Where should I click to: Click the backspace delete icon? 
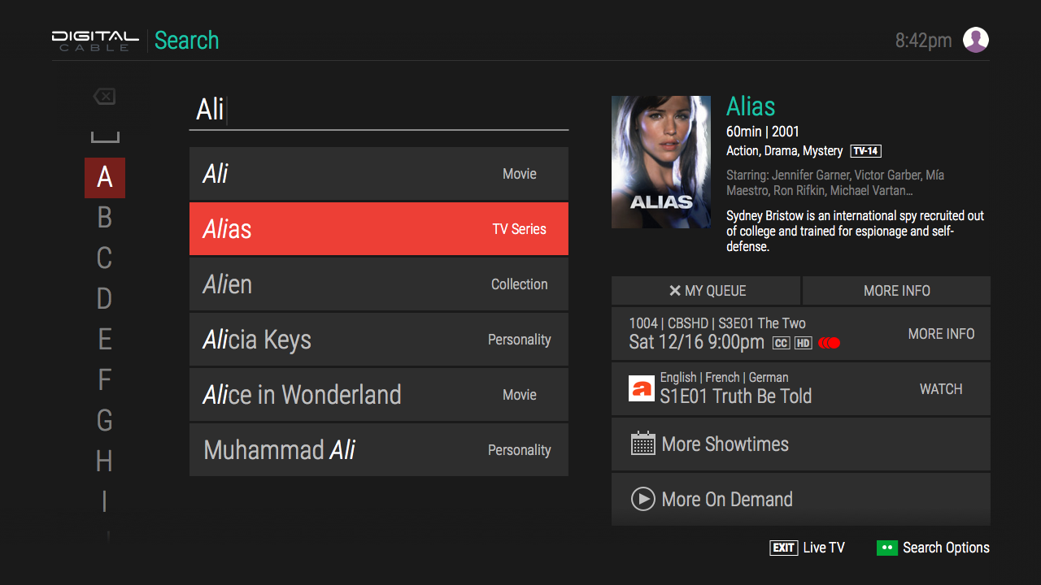click(x=104, y=97)
